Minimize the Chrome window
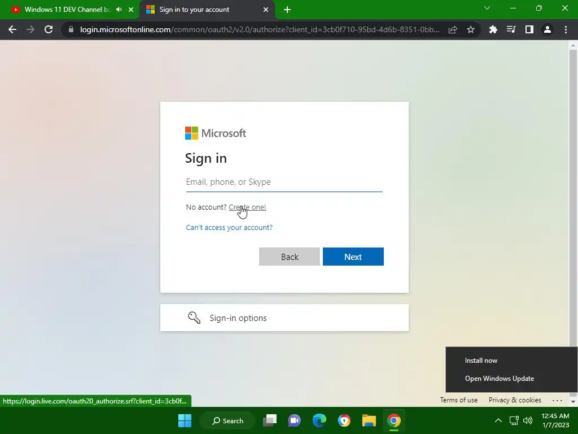The image size is (578, 434). (513, 8)
